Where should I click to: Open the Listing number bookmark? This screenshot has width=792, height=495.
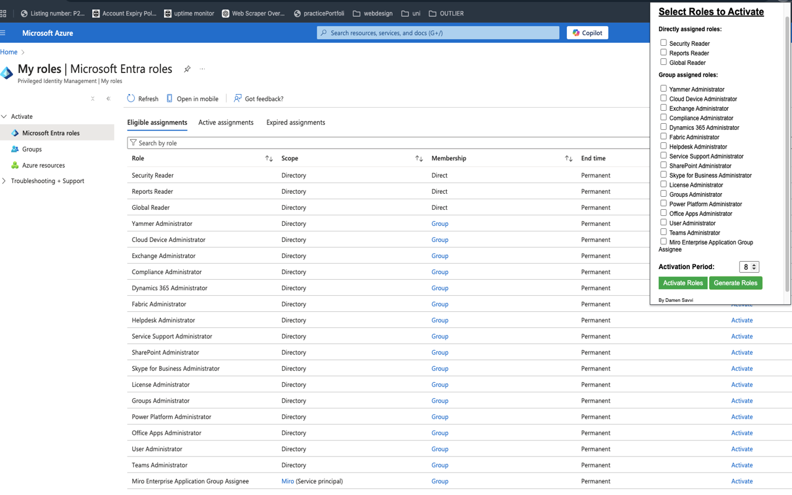pos(53,13)
